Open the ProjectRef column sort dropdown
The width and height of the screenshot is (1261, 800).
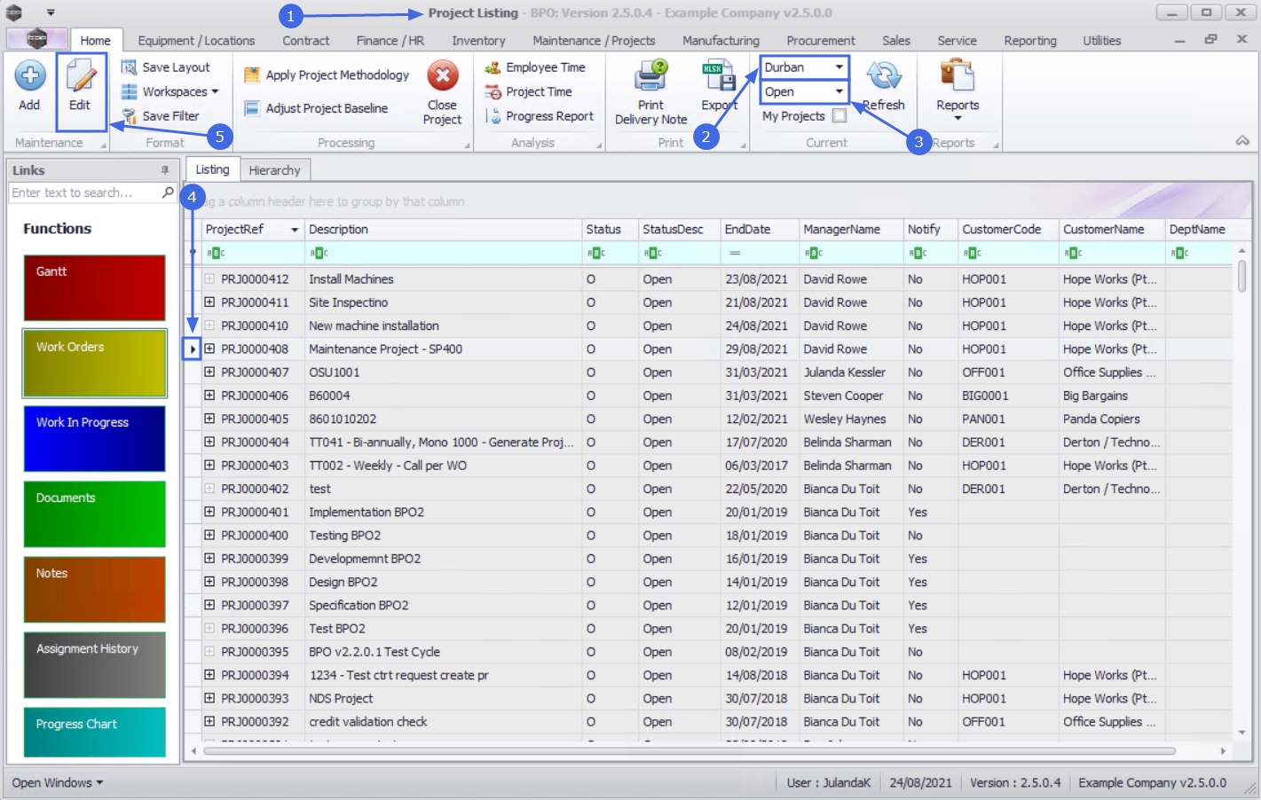295,230
